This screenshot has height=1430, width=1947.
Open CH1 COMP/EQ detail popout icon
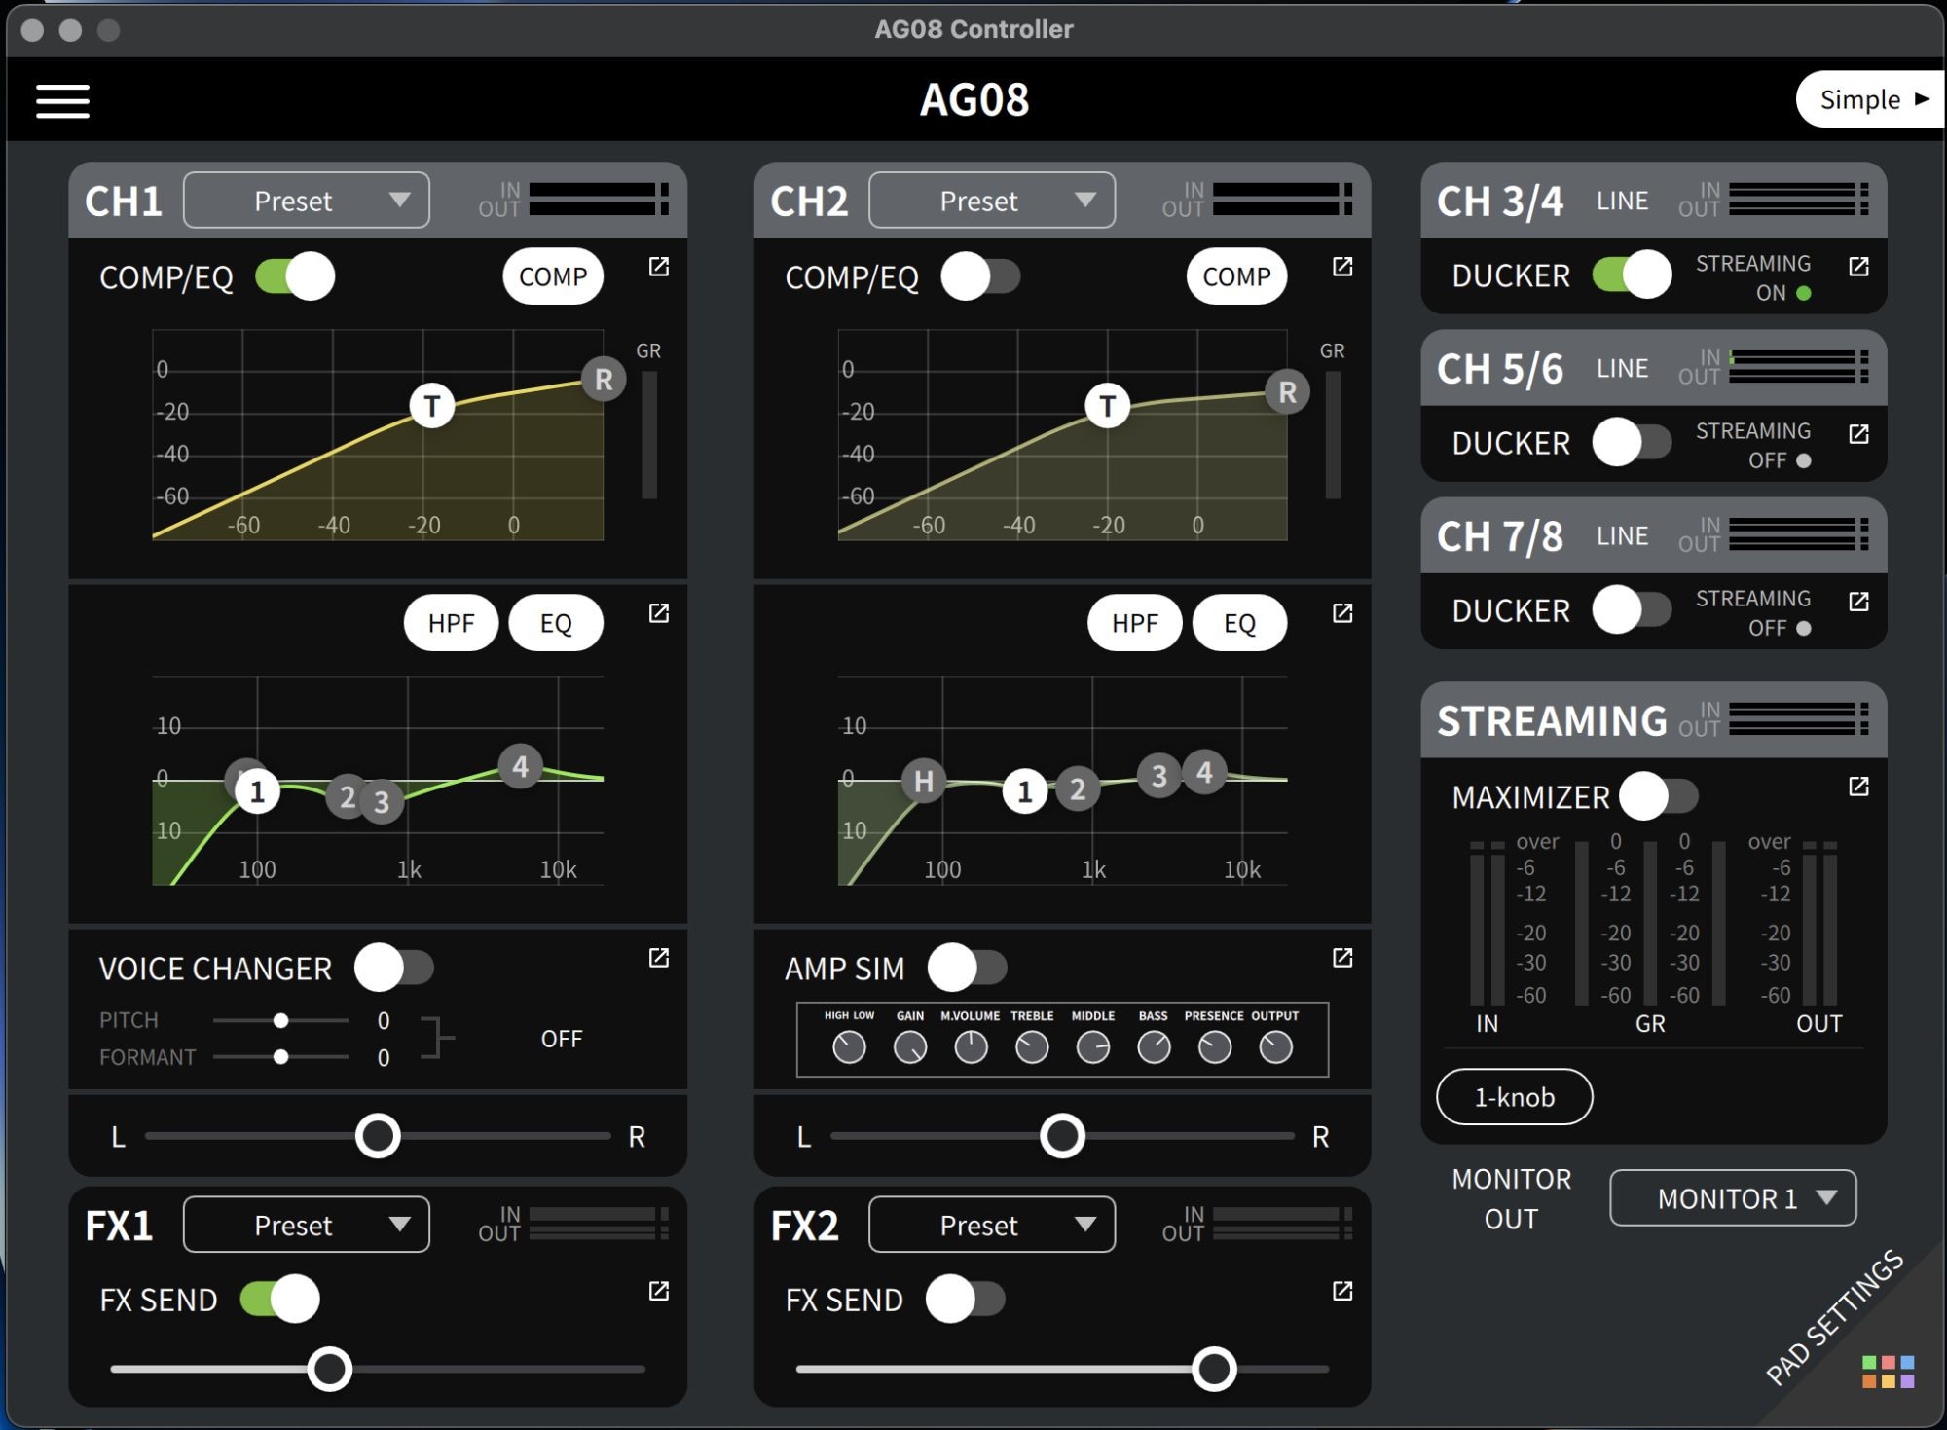659,267
